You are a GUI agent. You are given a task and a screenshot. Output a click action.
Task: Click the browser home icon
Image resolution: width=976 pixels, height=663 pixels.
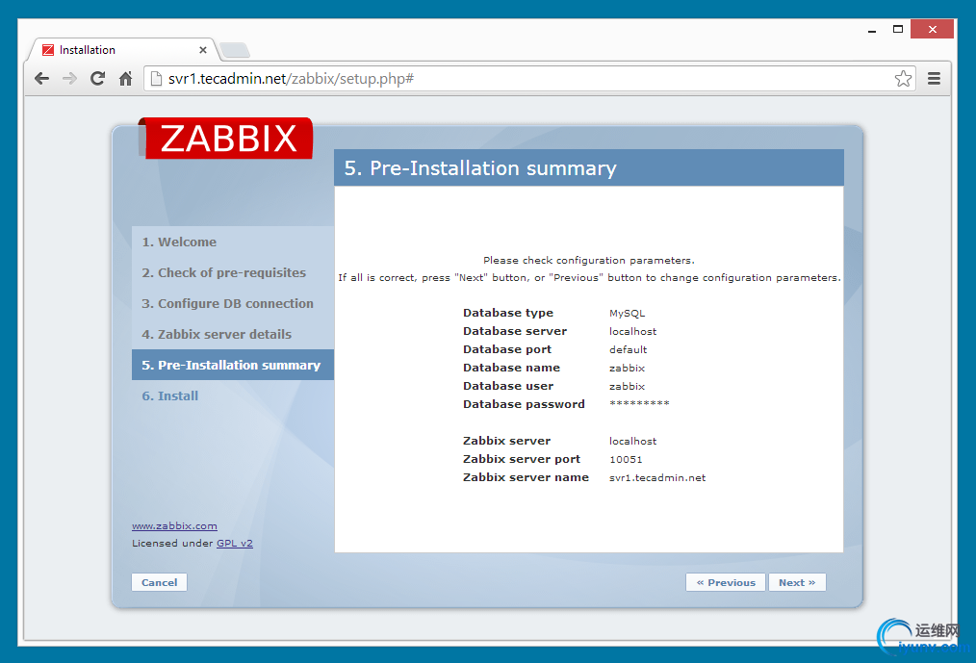coord(125,78)
